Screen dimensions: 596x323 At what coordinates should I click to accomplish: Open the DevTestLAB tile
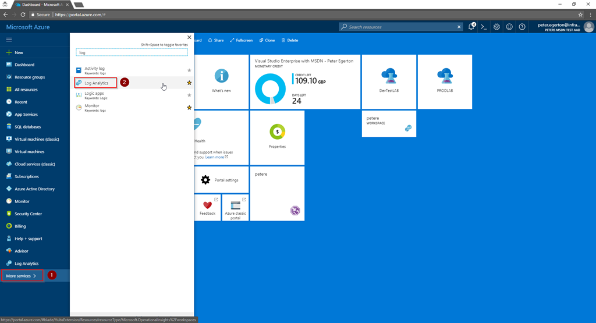coord(389,81)
